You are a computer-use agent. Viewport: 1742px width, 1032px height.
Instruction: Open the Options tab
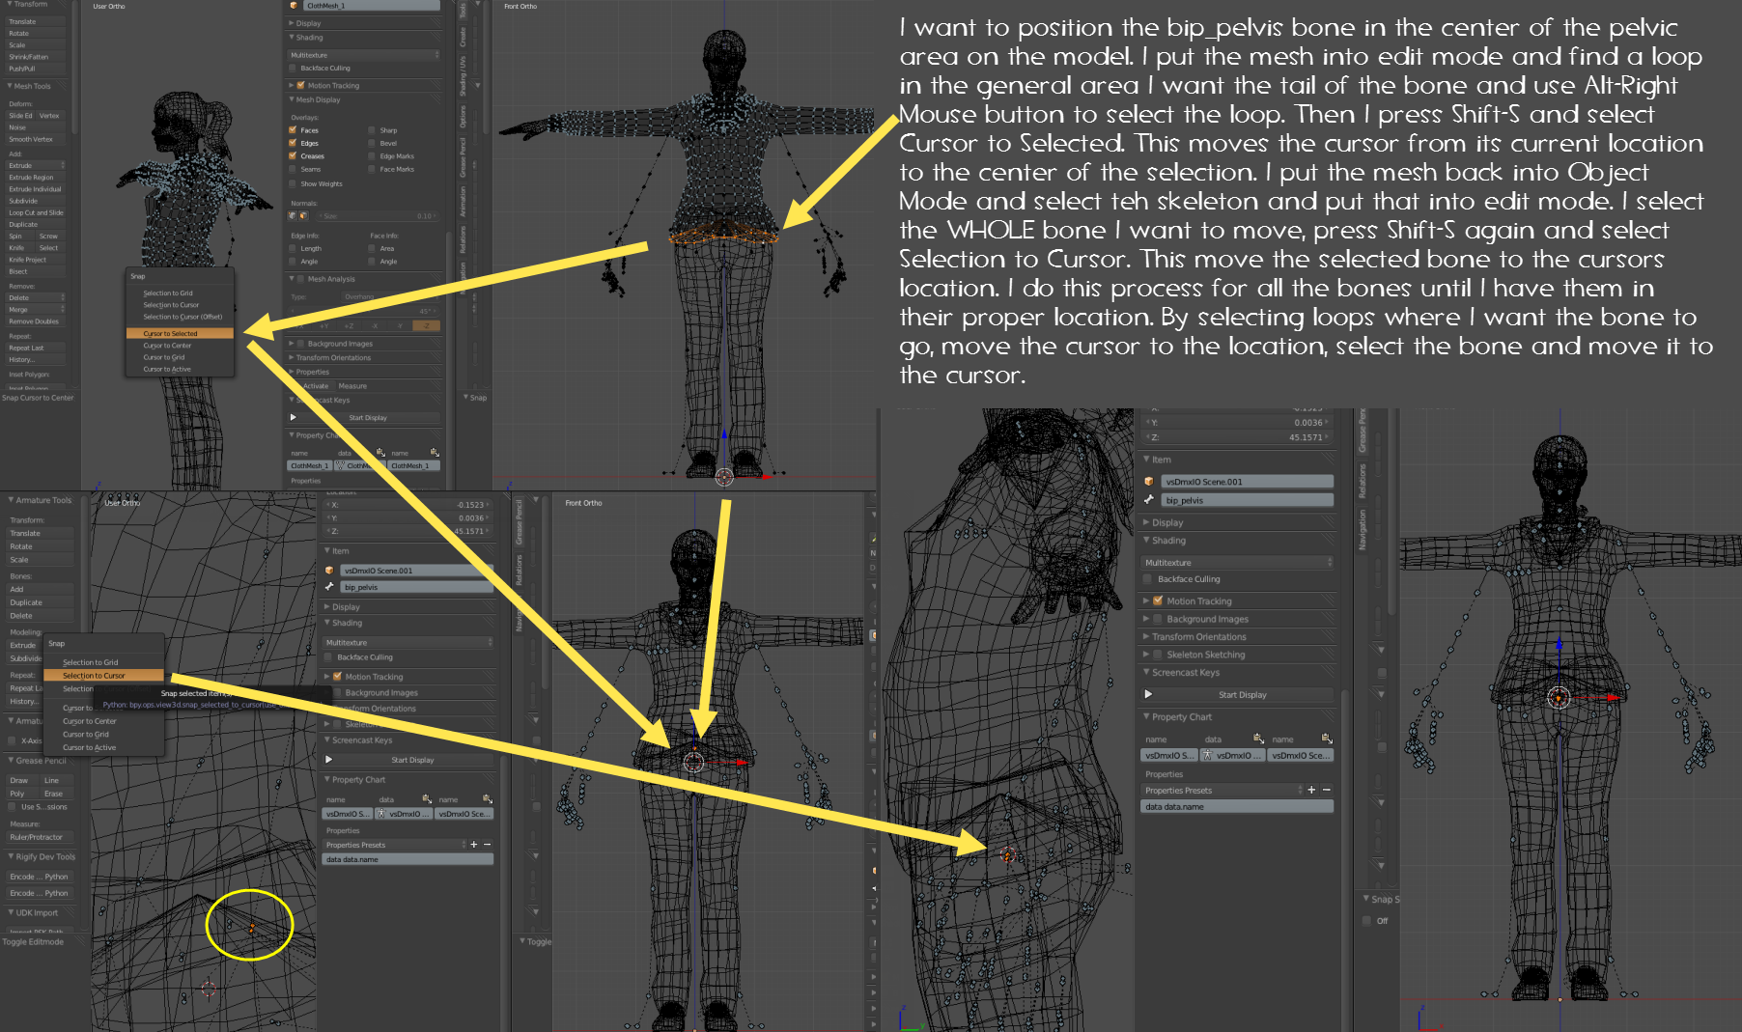tap(463, 117)
